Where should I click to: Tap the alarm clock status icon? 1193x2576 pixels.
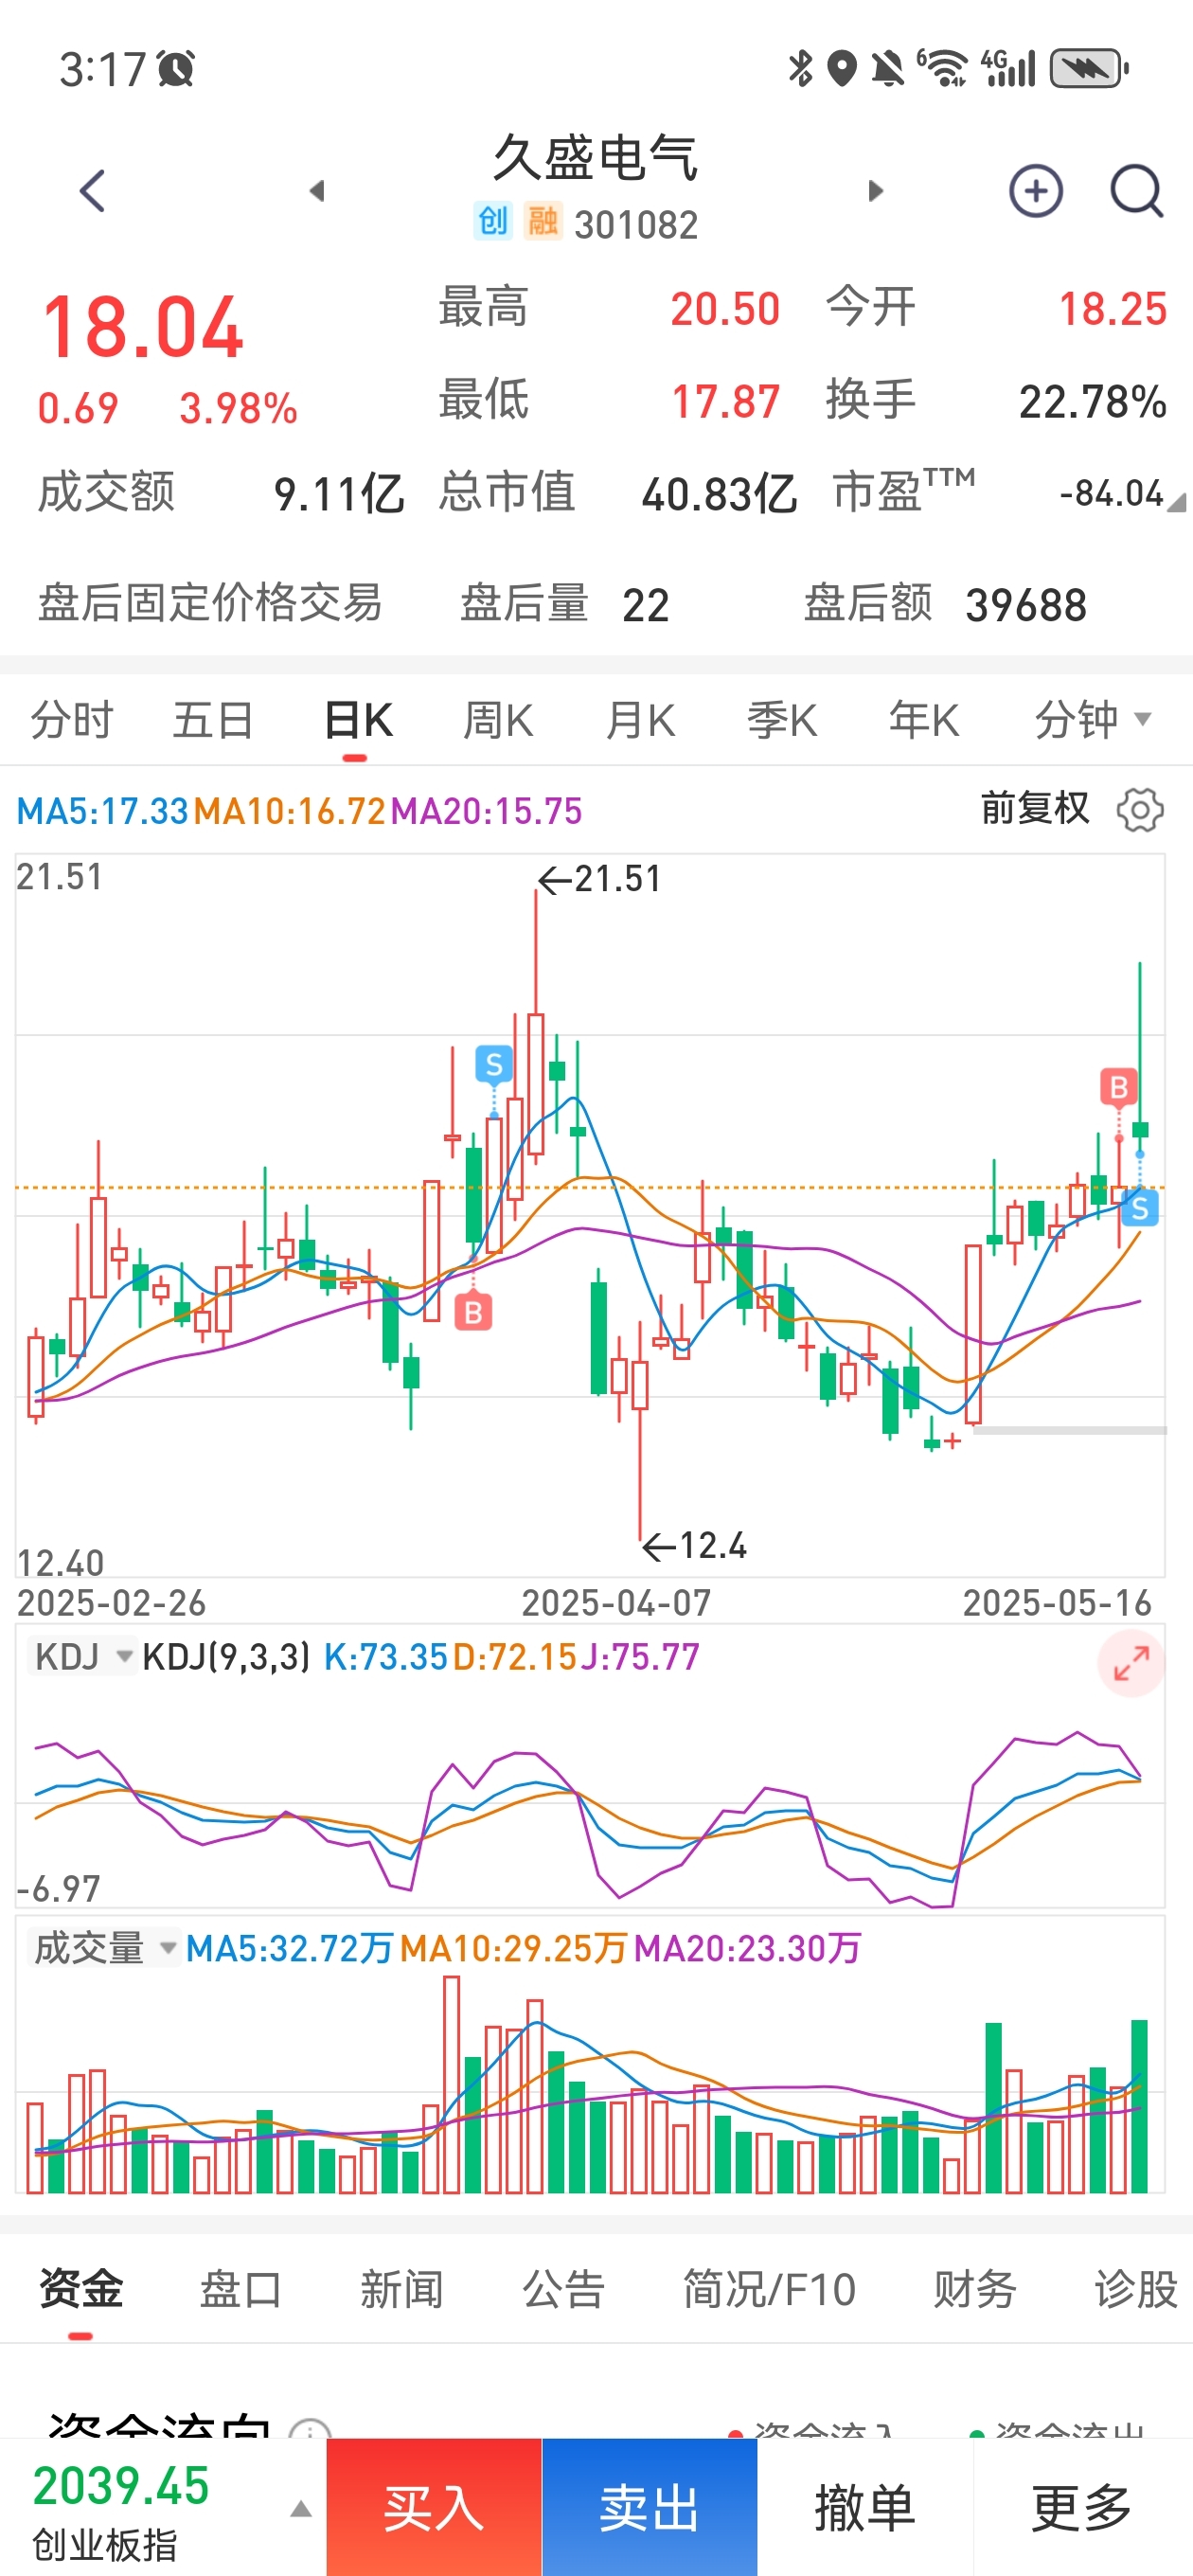click(177, 68)
